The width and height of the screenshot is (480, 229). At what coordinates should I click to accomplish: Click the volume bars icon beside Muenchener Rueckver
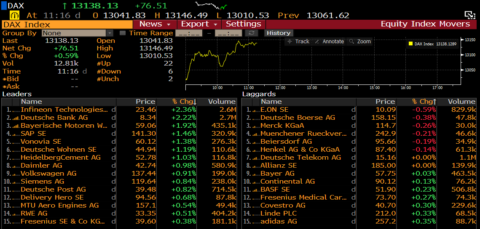(256, 134)
